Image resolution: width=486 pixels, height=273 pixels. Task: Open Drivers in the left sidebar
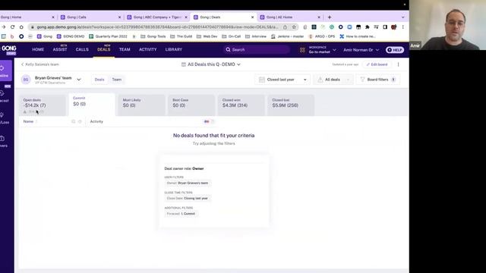[x=5, y=142]
